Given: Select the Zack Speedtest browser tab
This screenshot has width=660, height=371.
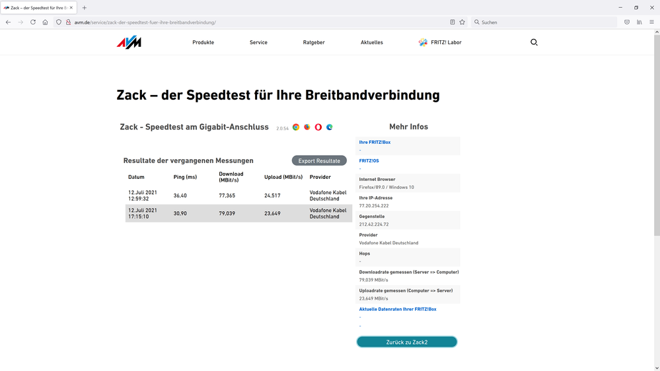Looking at the screenshot, I should [x=38, y=7].
